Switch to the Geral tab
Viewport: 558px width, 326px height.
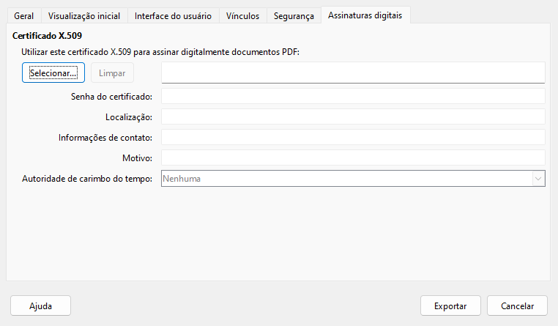pyautogui.click(x=24, y=15)
